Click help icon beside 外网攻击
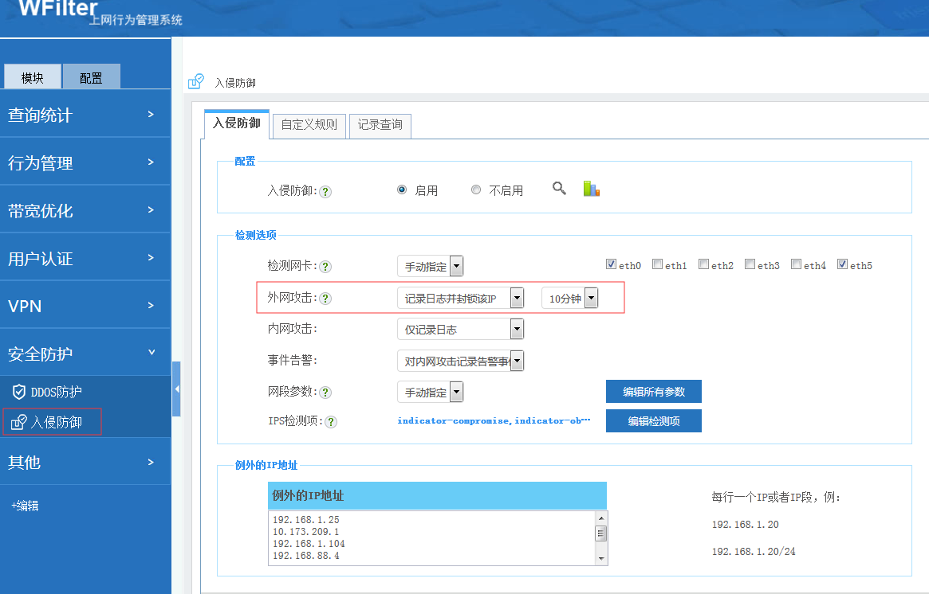Screen dimensions: 929x594 tap(325, 299)
